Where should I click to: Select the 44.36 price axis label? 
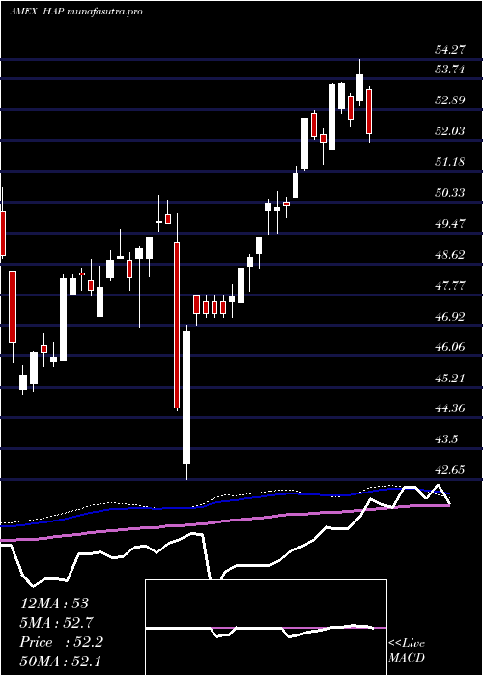pyautogui.click(x=450, y=408)
